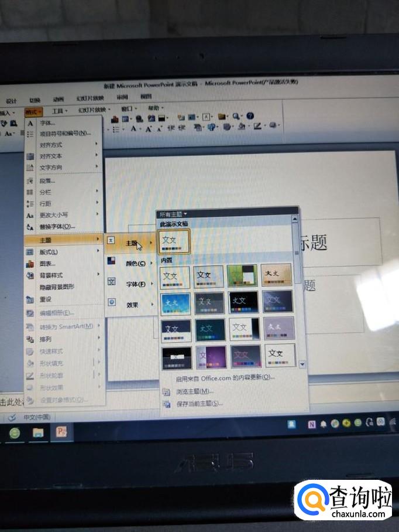Viewport: 399px width, 532px height.
Task: Switch to the 动画 ribbon tab
Action: (x=59, y=99)
